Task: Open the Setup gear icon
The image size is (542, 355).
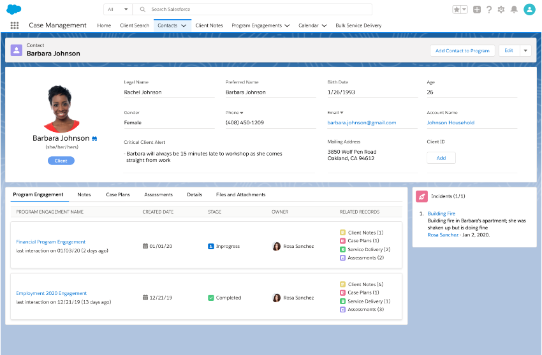Action: coord(501,10)
